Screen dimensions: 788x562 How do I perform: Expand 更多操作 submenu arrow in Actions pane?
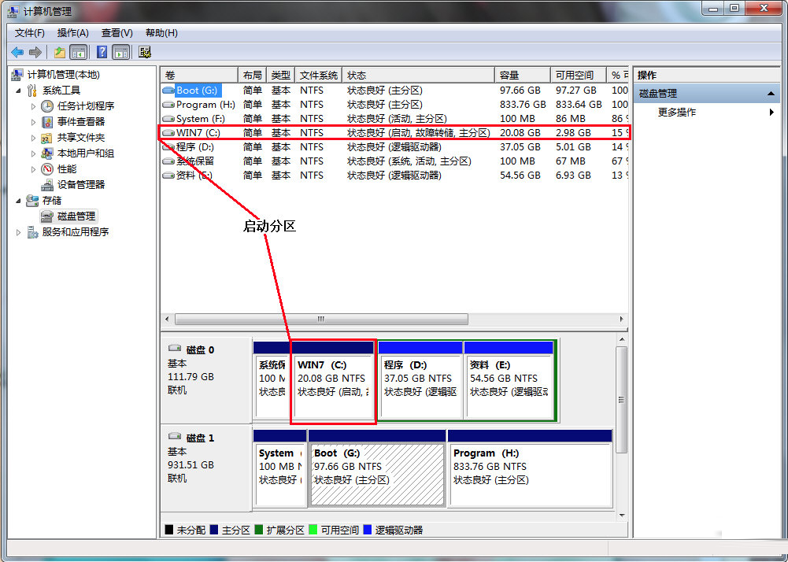pyautogui.click(x=771, y=113)
